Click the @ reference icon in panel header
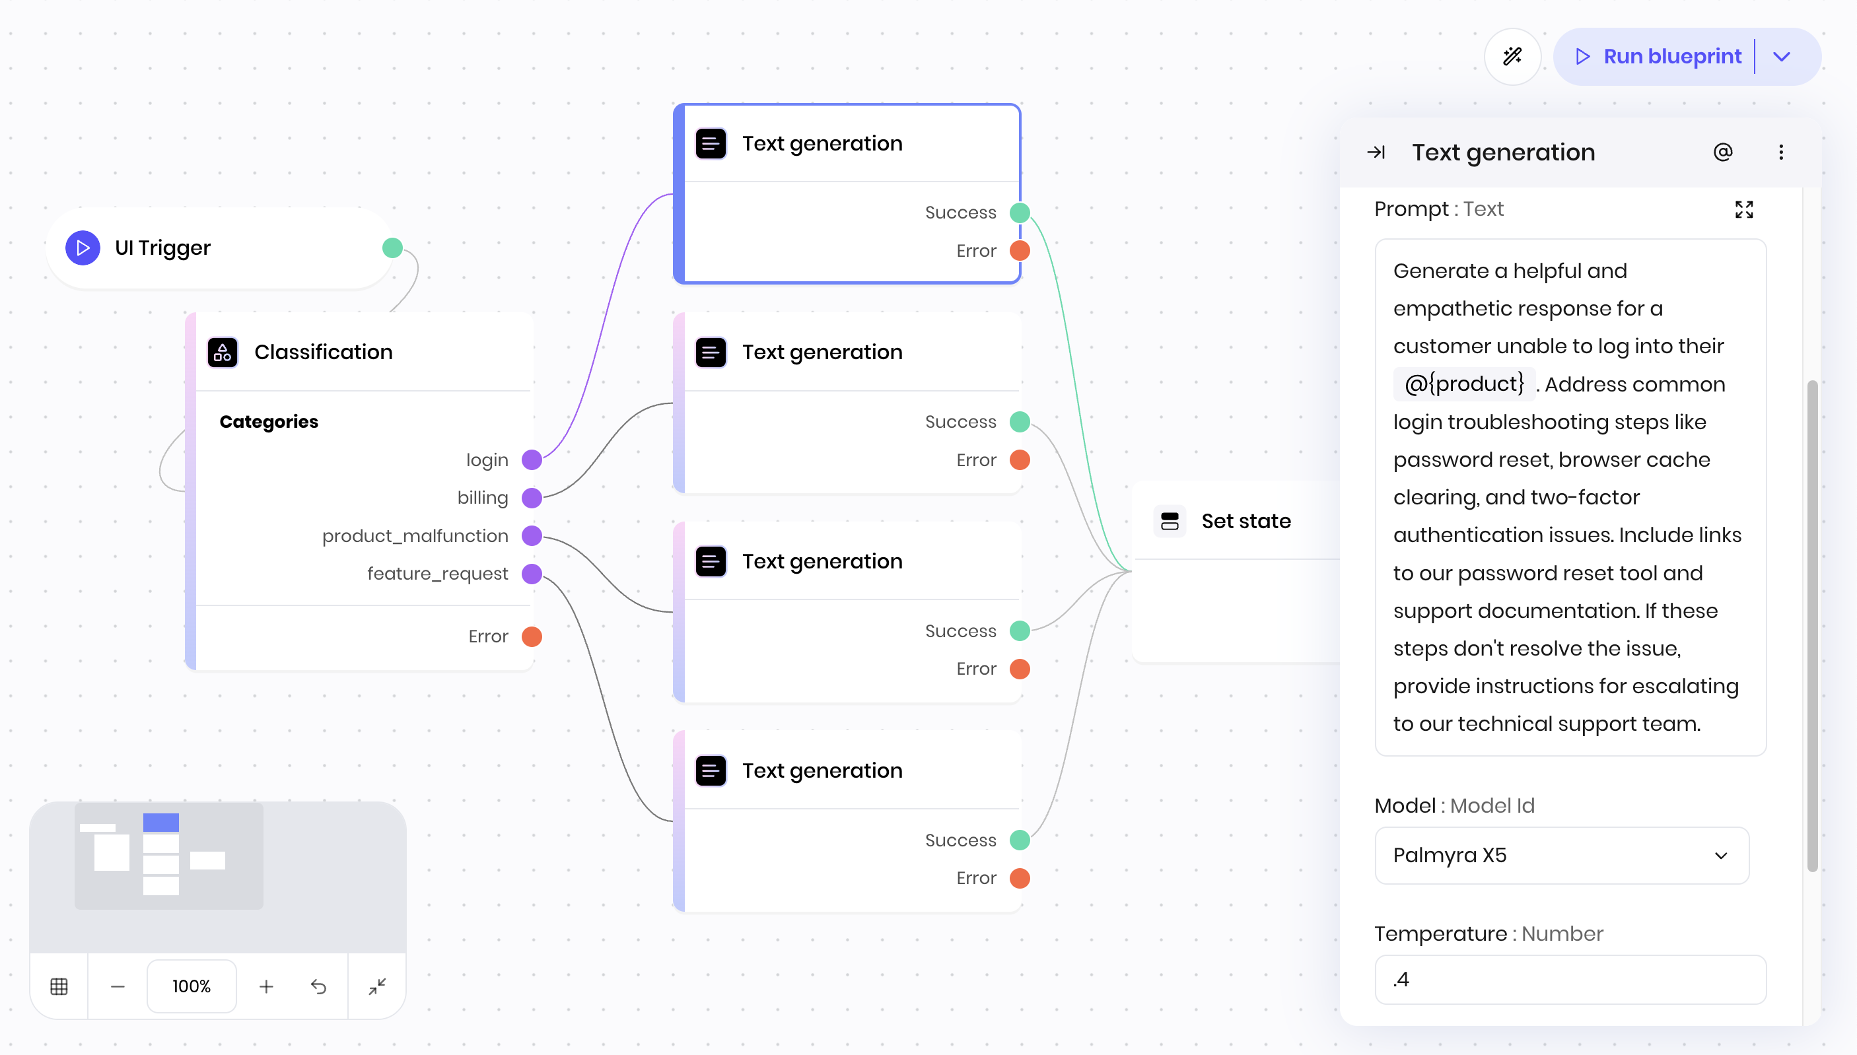1857x1055 pixels. 1722,152
